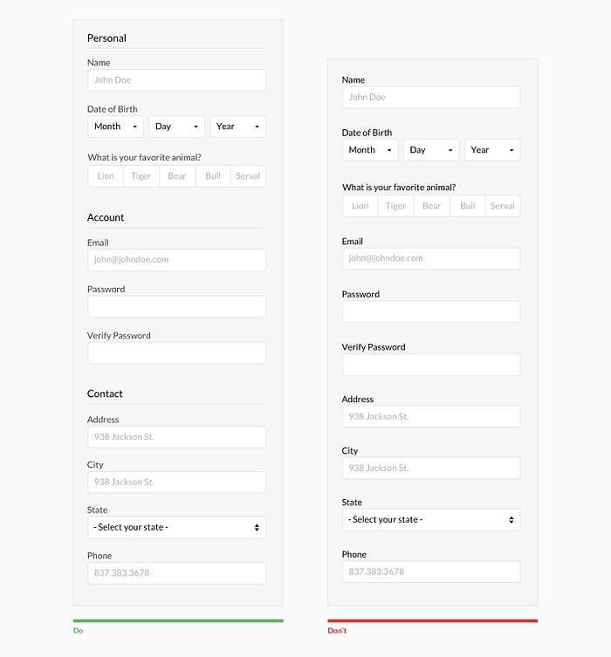The width and height of the screenshot is (611, 657).
Task: Expand state selector in left form
Action: 177,528
